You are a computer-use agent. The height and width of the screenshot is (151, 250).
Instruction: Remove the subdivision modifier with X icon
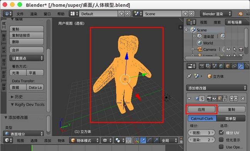(243, 99)
